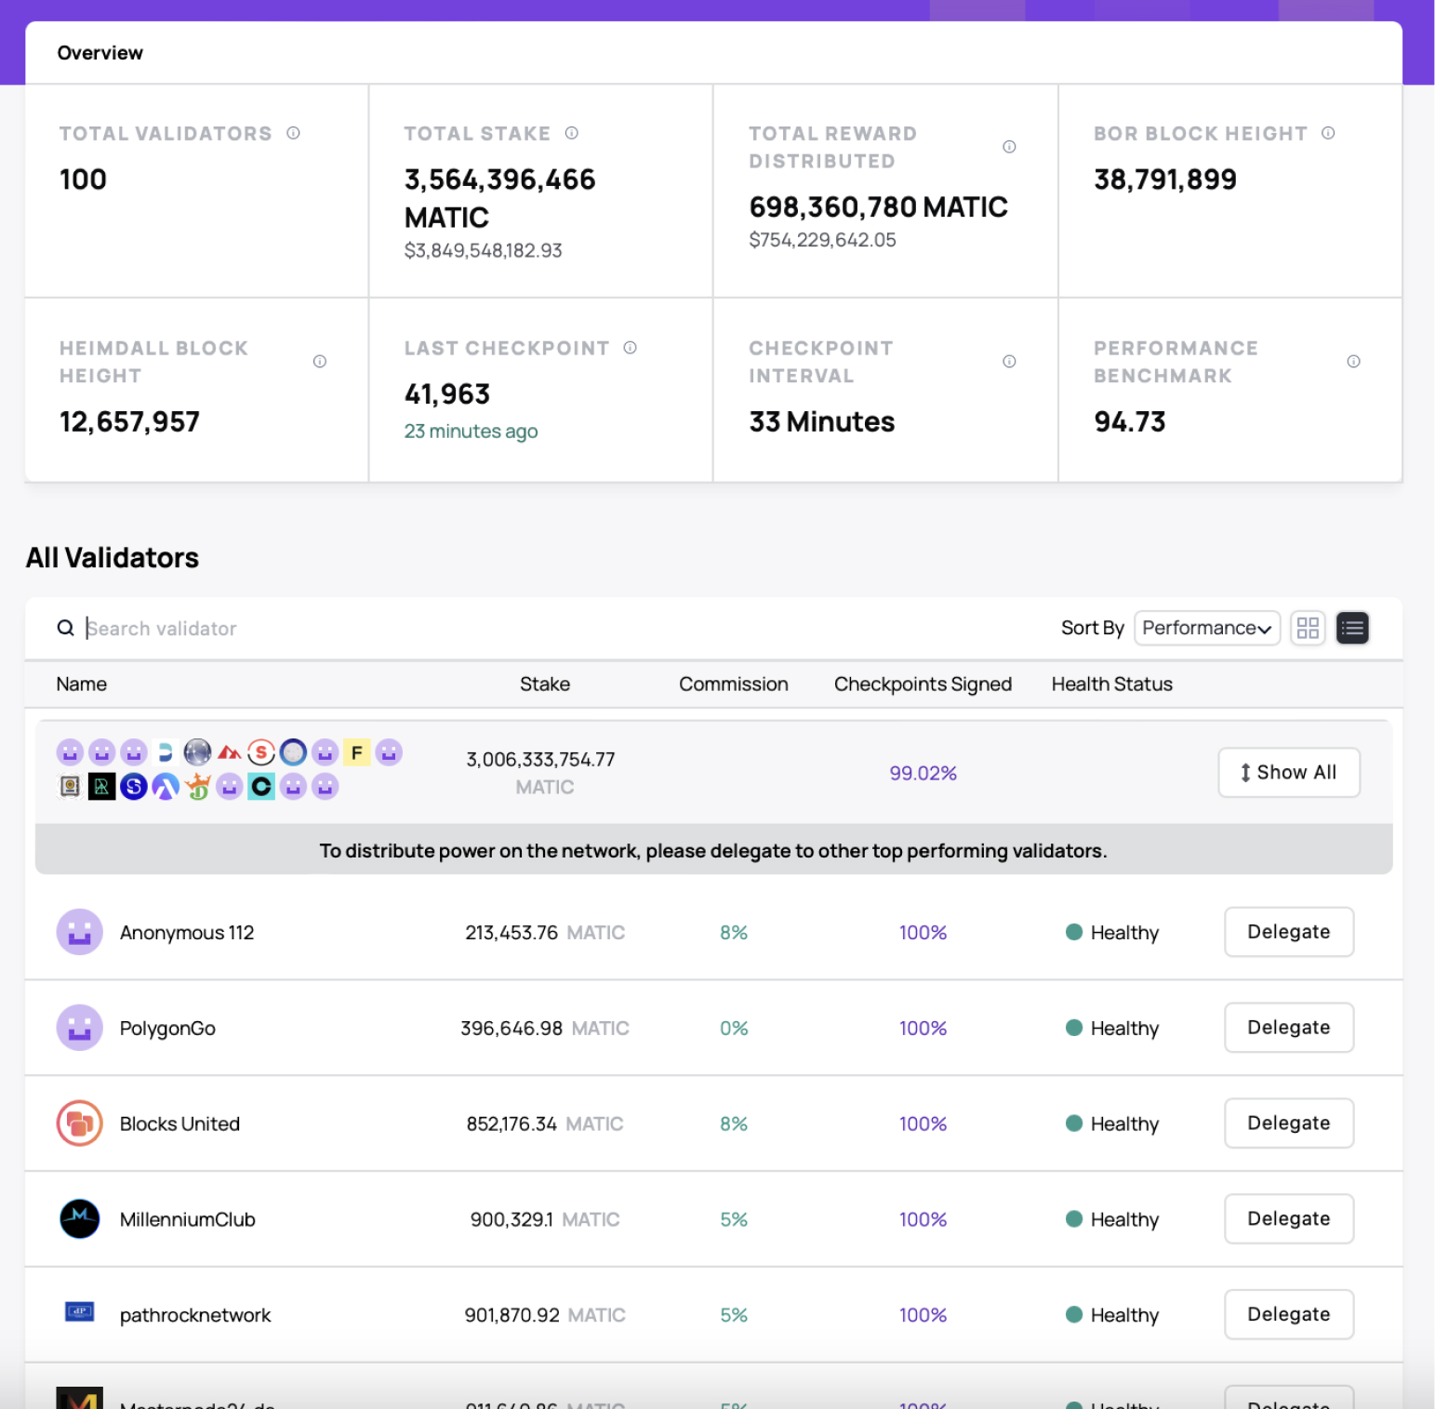
Task: Click the Healthy status dot for MillenniumClub
Action: [x=1074, y=1218]
